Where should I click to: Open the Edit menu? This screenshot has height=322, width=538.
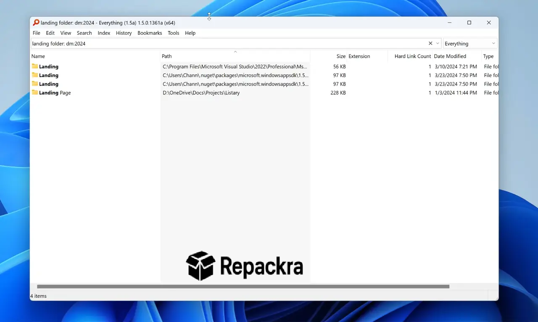coord(50,33)
